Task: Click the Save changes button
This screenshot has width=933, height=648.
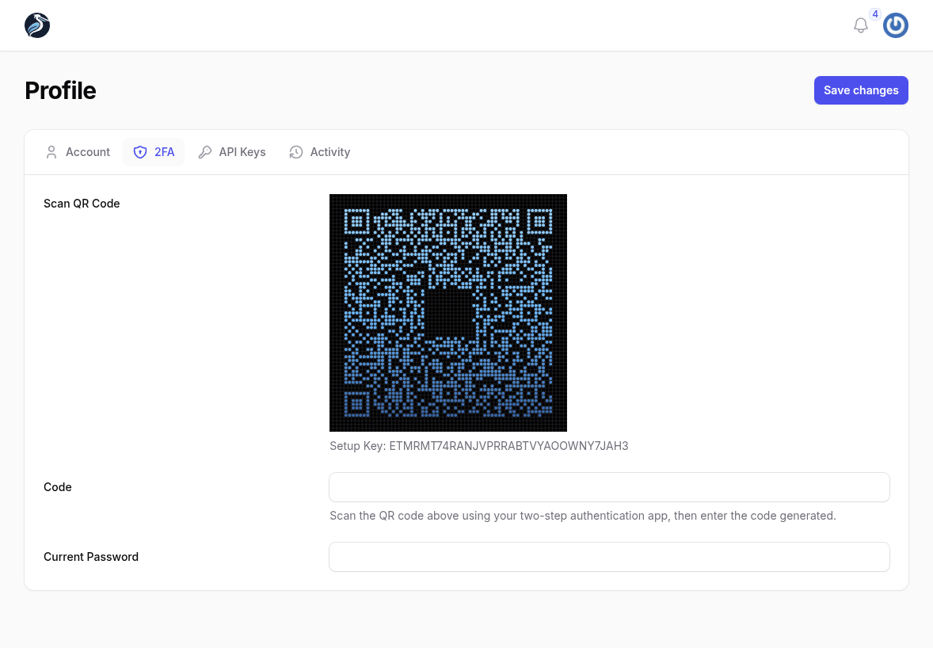Action: [x=860, y=90]
